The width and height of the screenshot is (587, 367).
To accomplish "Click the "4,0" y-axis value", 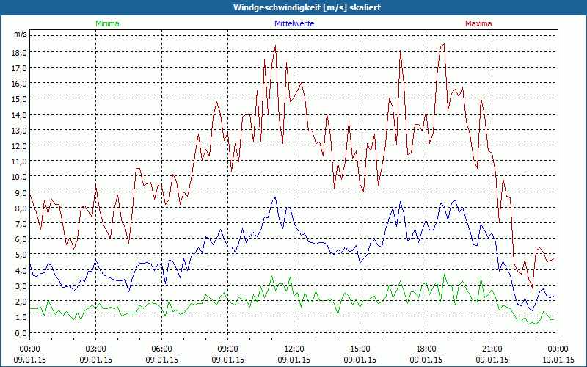I will click(22, 271).
